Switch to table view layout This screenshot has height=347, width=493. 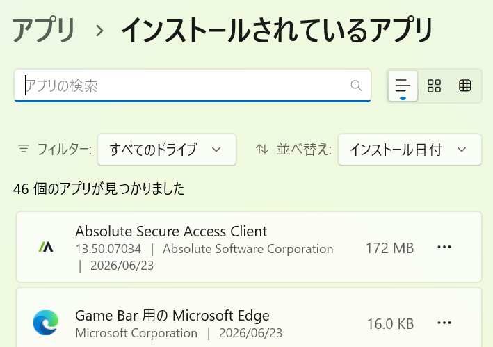[464, 86]
